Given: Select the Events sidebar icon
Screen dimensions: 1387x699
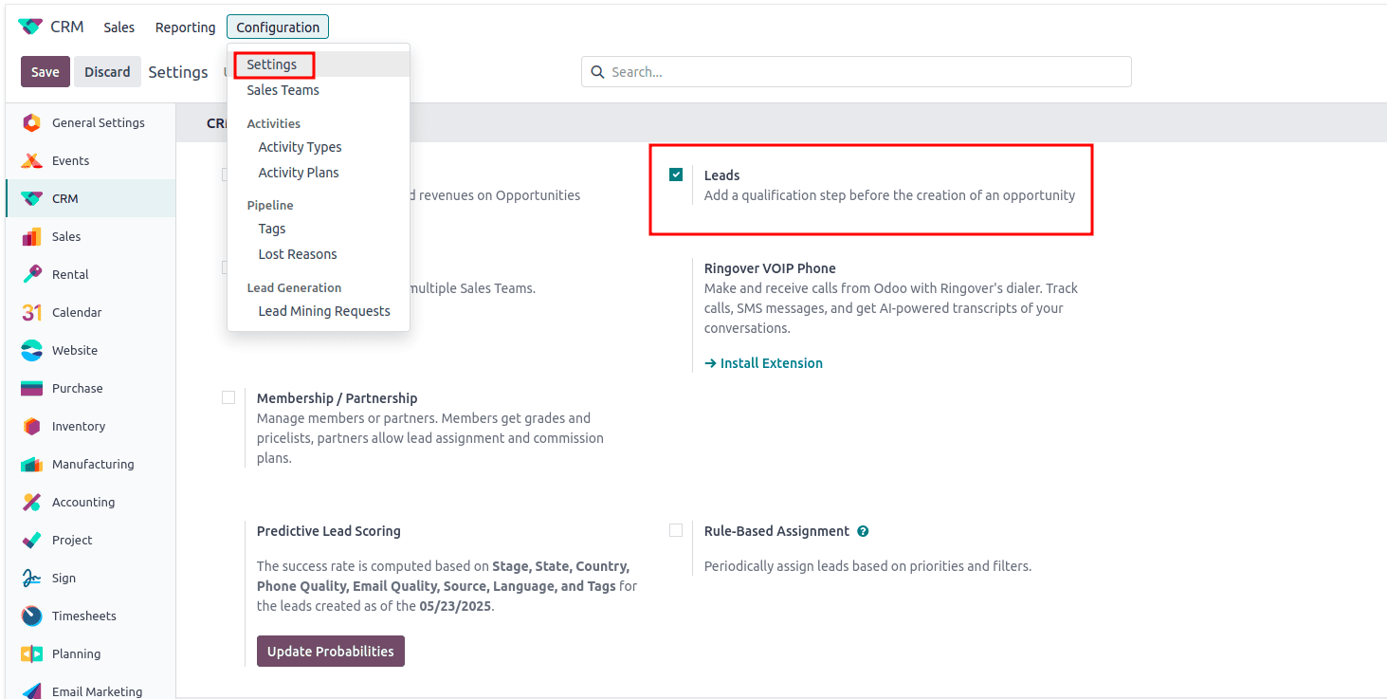Looking at the screenshot, I should [x=31, y=160].
